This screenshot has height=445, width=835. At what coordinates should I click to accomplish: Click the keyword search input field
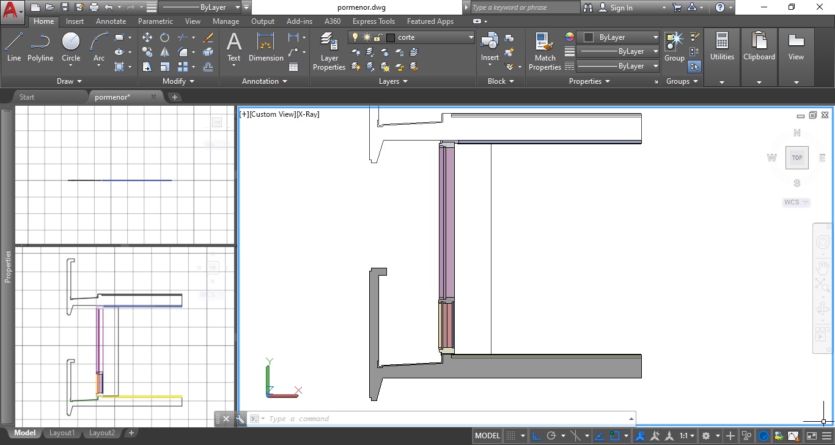(524, 7)
